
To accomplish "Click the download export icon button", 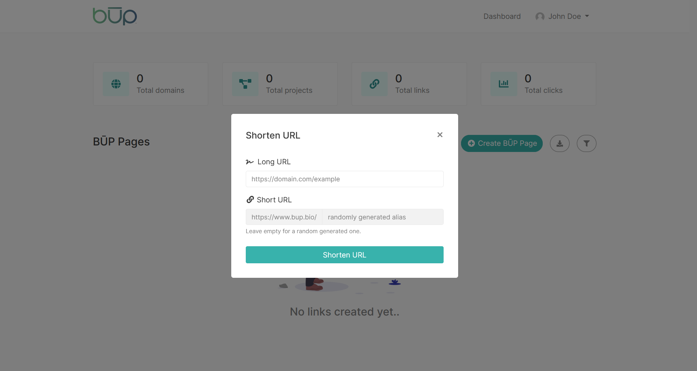I will pyautogui.click(x=560, y=144).
